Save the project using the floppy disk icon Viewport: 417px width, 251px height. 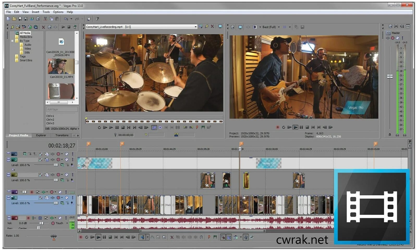pos(20,19)
